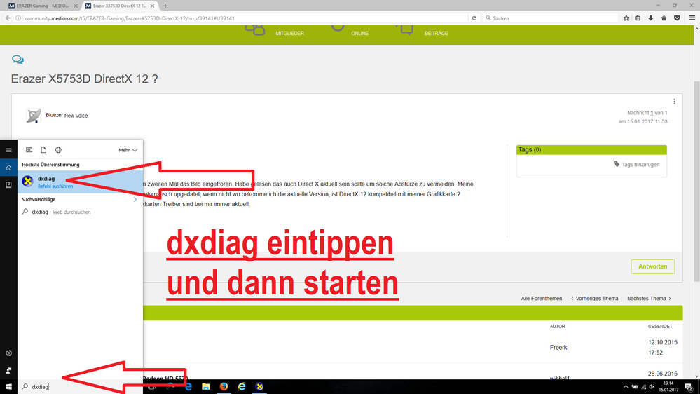Switch to dxdiag app in the taskbar
This screenshot has height=394, width=700.
pos(259,387)
